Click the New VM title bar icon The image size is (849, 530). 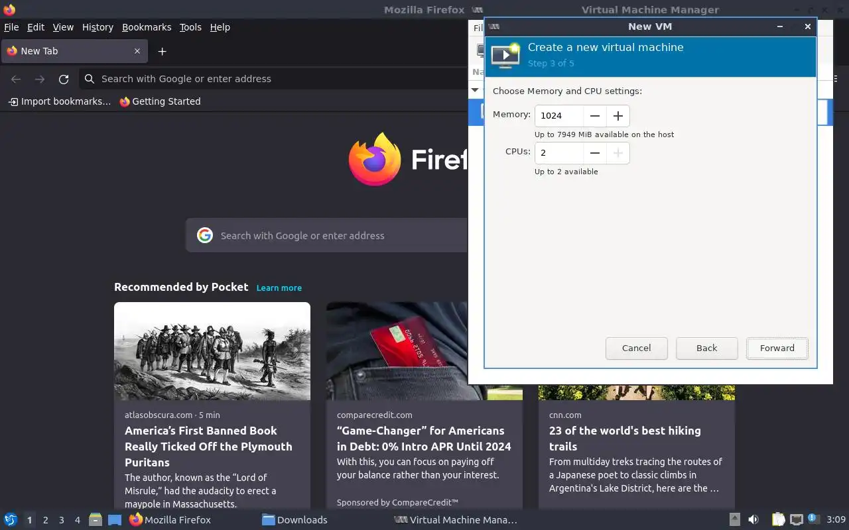[x=494, y=26]
